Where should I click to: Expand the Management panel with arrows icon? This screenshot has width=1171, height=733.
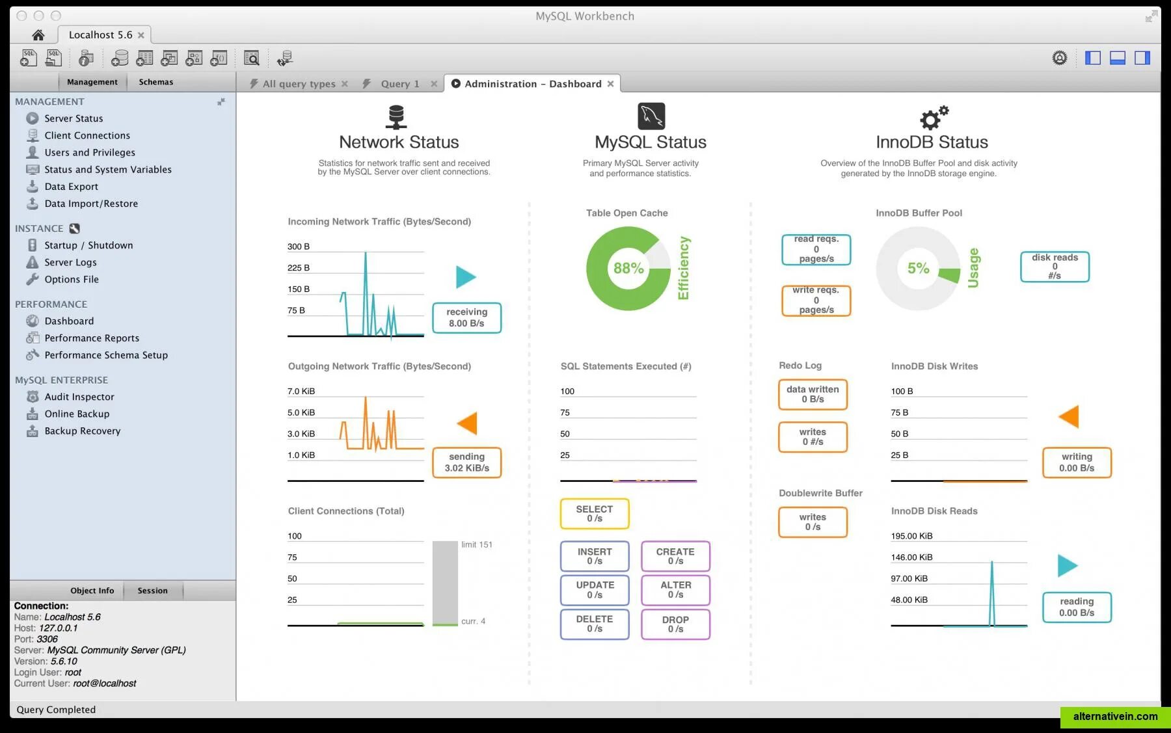click(x=221, y=101)
